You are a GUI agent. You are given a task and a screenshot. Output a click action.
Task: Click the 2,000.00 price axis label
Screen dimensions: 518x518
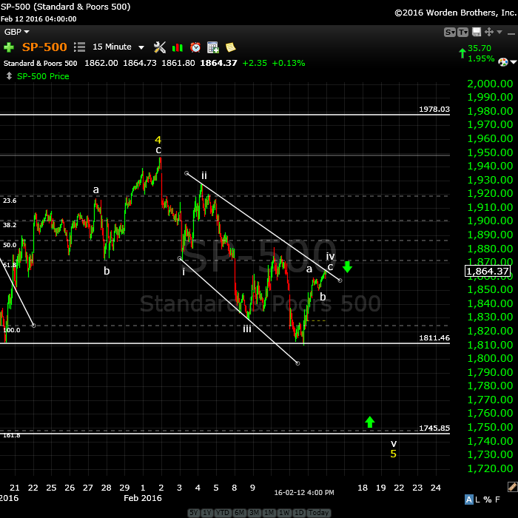tap(490, 84)
